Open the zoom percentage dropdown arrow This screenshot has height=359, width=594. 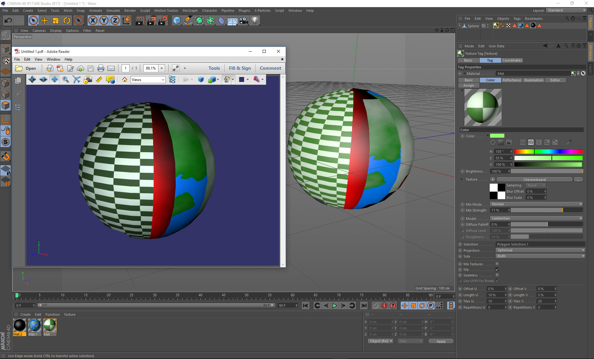click(x=161, y=68)
